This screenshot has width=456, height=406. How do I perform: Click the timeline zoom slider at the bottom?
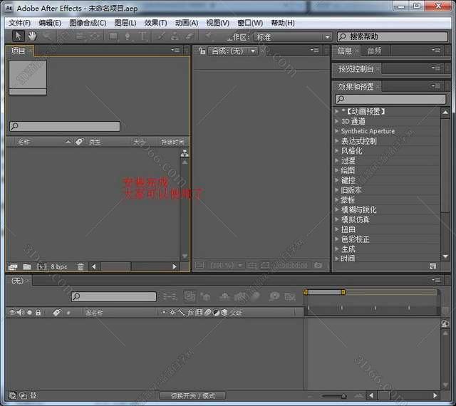(x=334, y=396)
